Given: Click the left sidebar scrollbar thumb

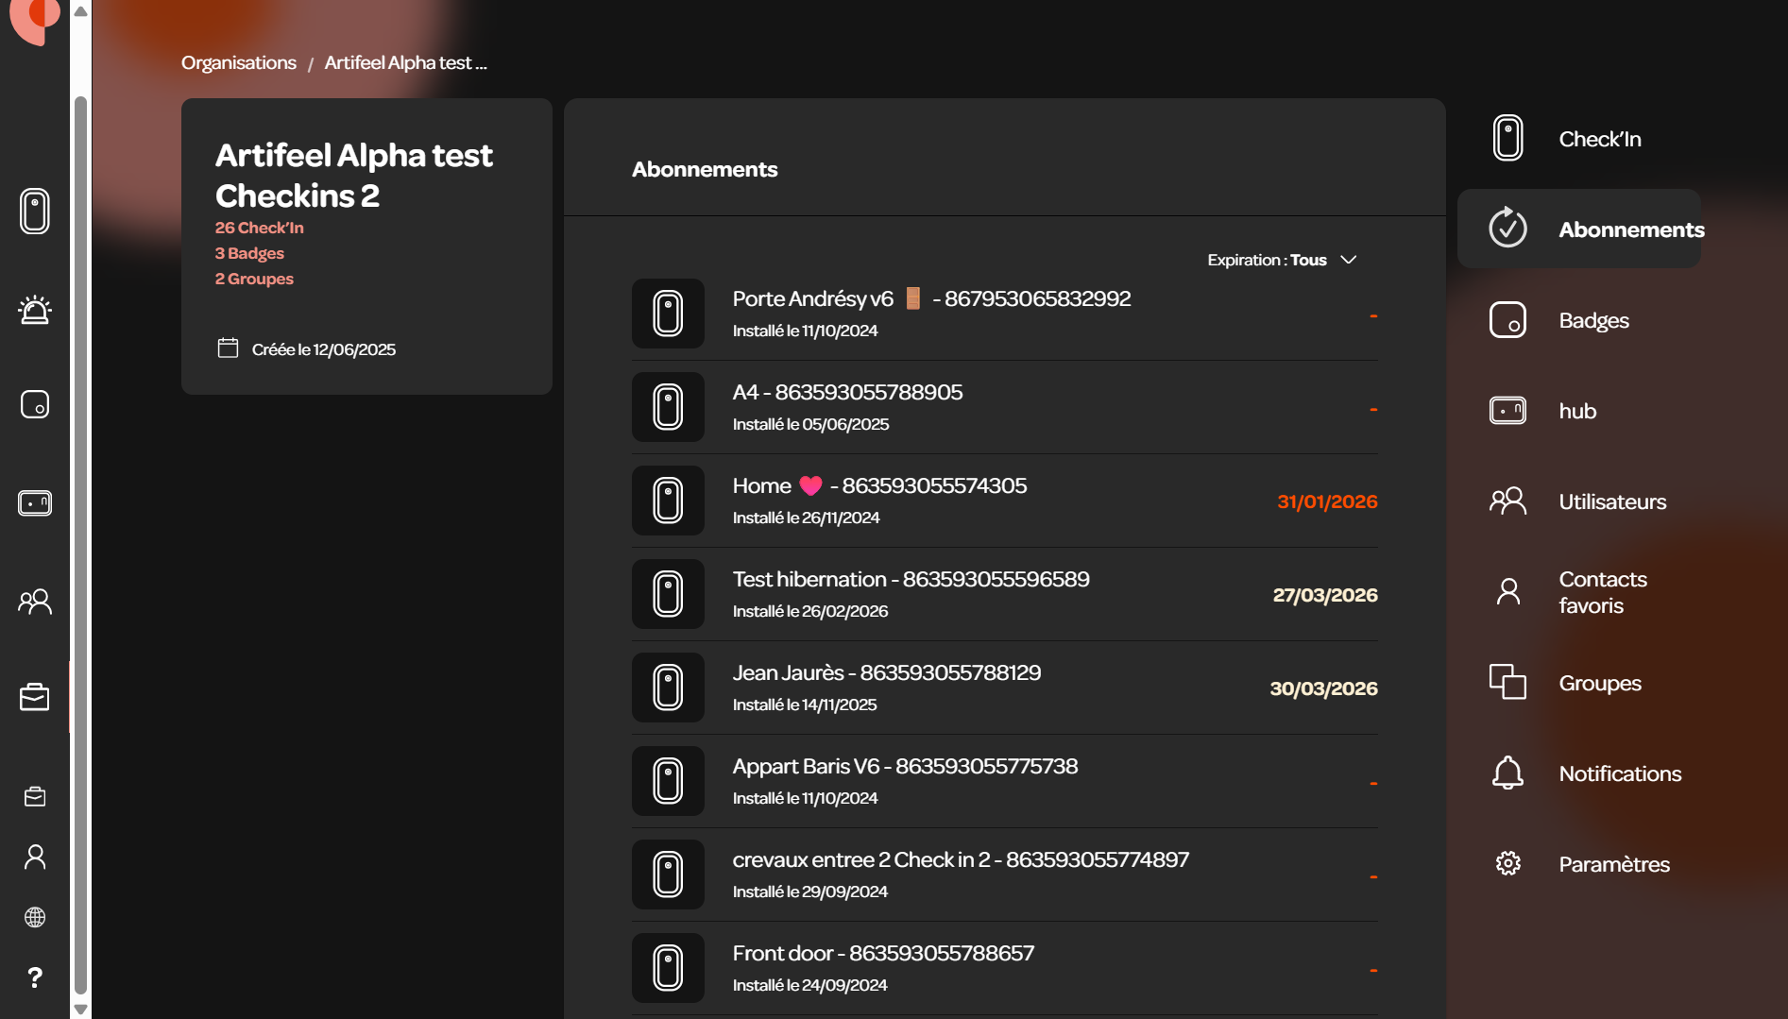Looking at the screenshot, I should 81,544.
